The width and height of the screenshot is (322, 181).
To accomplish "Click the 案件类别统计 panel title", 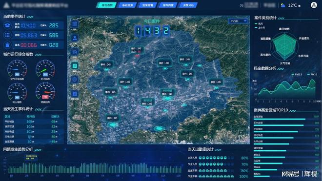I will [265, 18].
